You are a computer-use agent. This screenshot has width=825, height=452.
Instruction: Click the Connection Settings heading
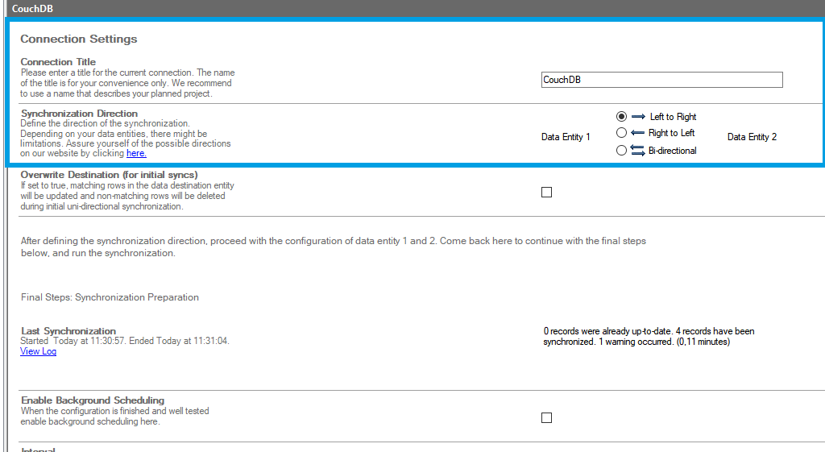click(x=79, y=39)
